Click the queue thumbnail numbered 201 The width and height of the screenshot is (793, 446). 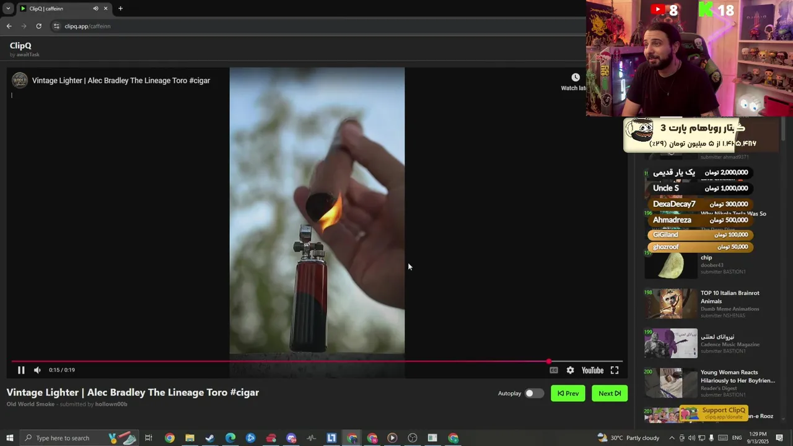(x=662, y=415)
